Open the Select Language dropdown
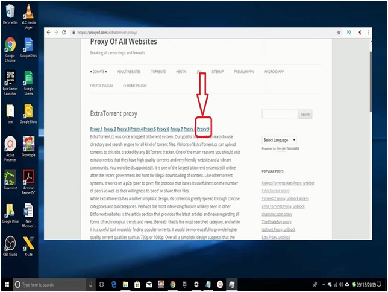Image resolution: width=388 pixels, height=292 pixels. tap(279, 140)
